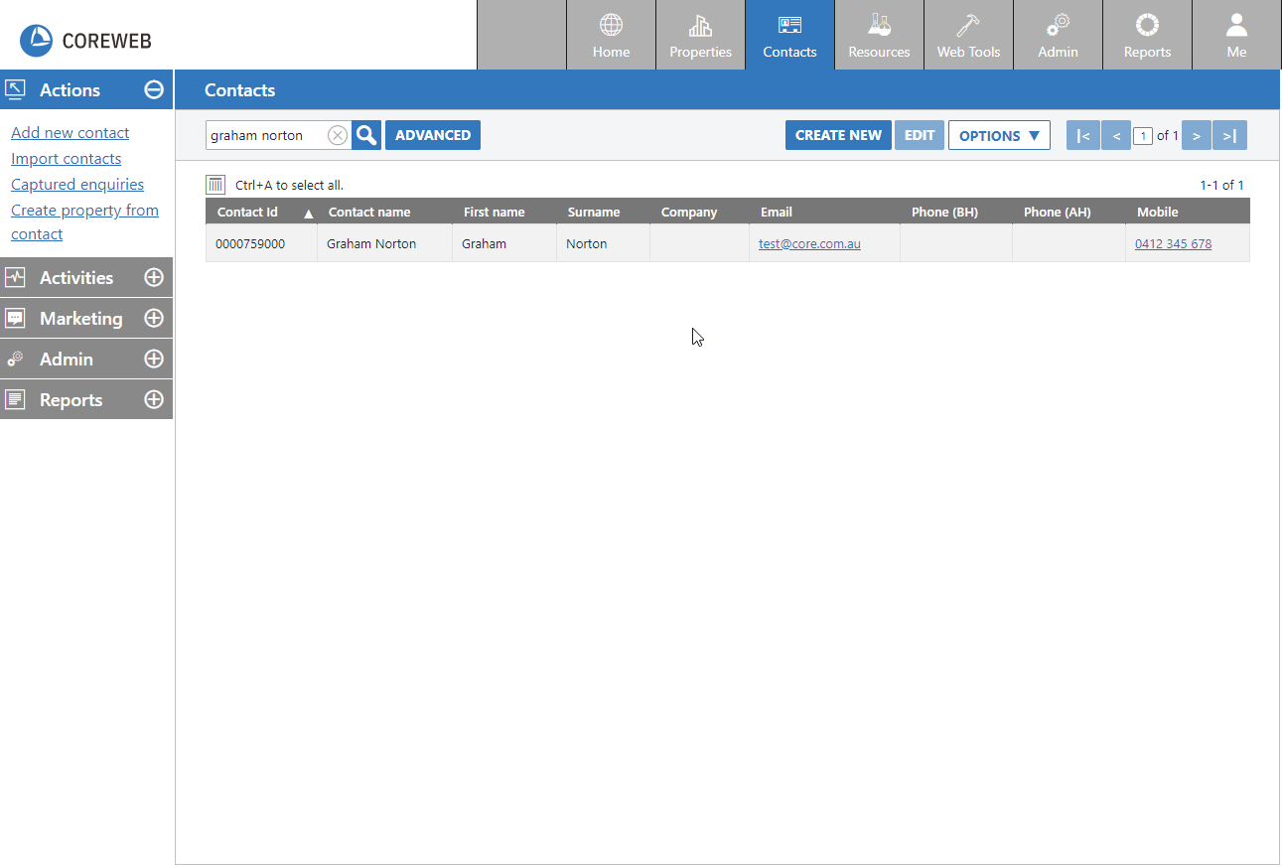Open the Me profile icon
The height and width of the screenshot is (866, 1282).
click(x=1236, y=26)
